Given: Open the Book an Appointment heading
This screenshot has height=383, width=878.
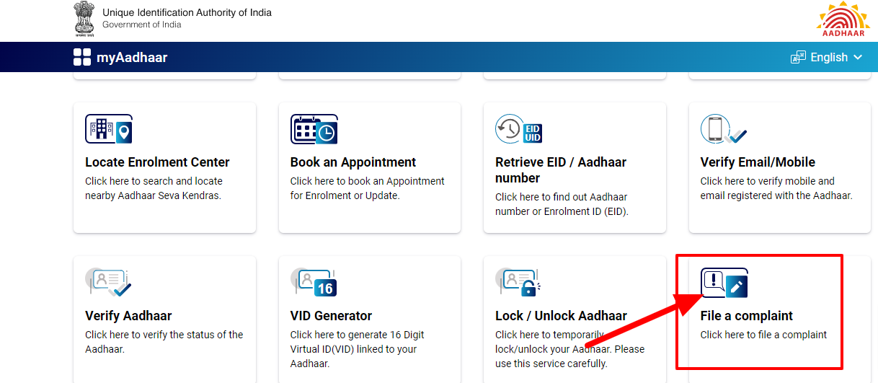Looking at the screenshot, I should point(353,162).
